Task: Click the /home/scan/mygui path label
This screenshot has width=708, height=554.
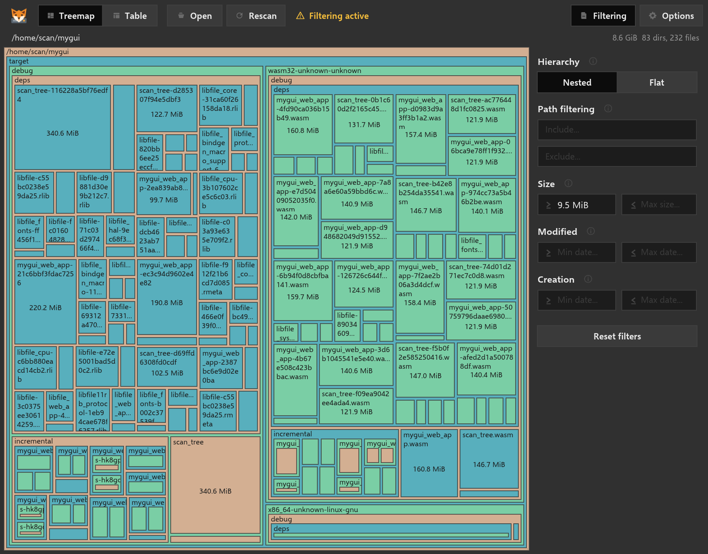Action: 46,38
